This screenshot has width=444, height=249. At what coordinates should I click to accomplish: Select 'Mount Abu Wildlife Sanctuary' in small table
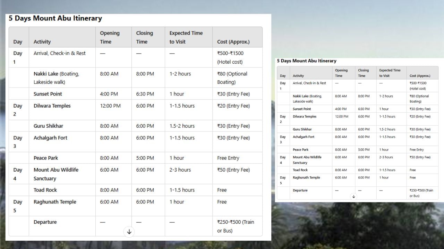pyautogui.click(x=307, y=160)
